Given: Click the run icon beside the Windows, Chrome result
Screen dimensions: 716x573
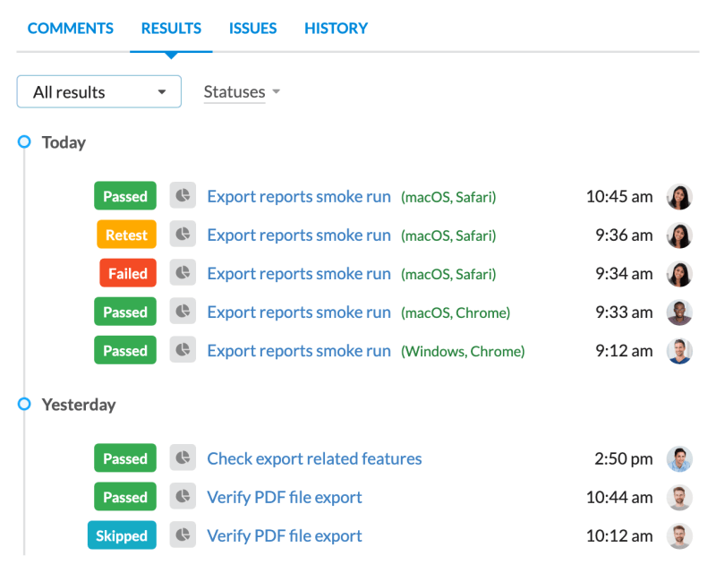Looking at the screenshot, I should [x=183, y=351].
